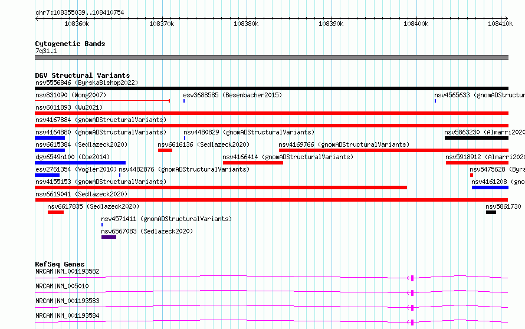The image size is (525, 329).
Task: Open variant nsv5918912 label
Action: click(x=485, y=157)
